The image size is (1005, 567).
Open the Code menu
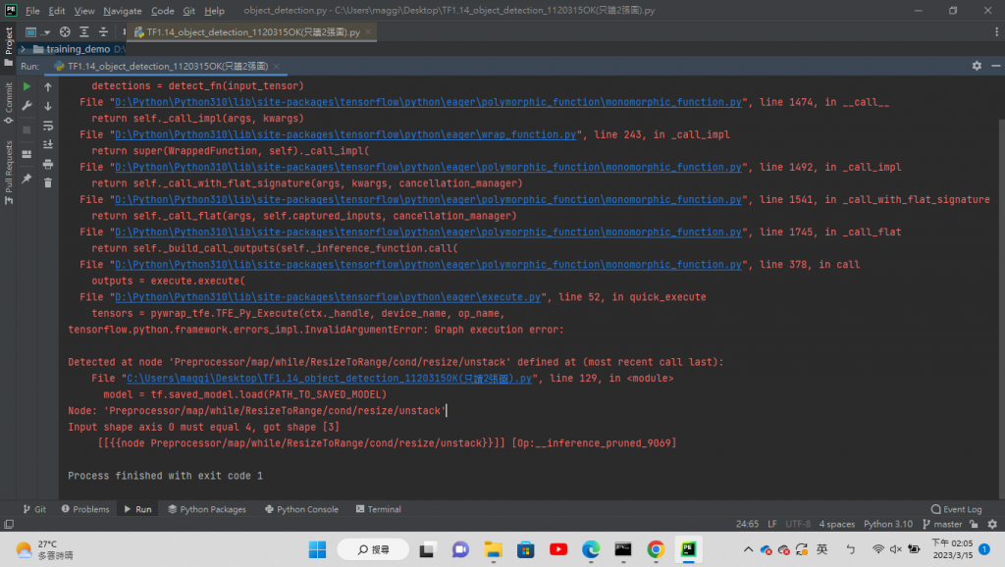[162, 11]
